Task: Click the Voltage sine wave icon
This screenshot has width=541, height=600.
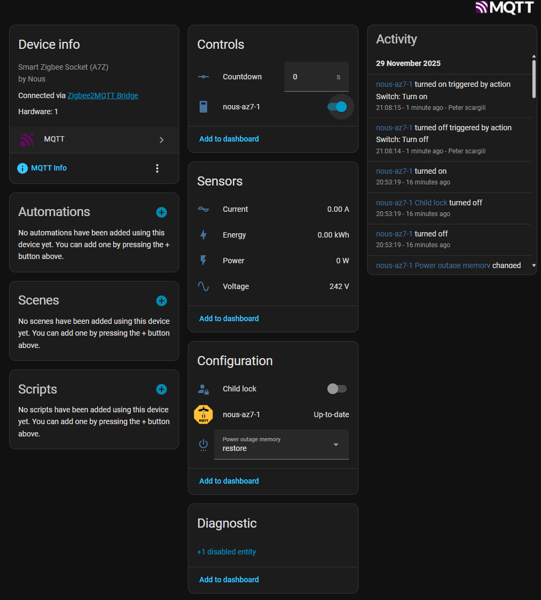Action: pos(203,286)
